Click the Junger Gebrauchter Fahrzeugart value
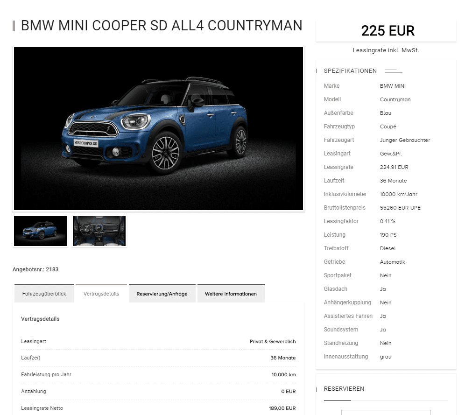The width and height of the screenshot is (465, 415). 405,140
